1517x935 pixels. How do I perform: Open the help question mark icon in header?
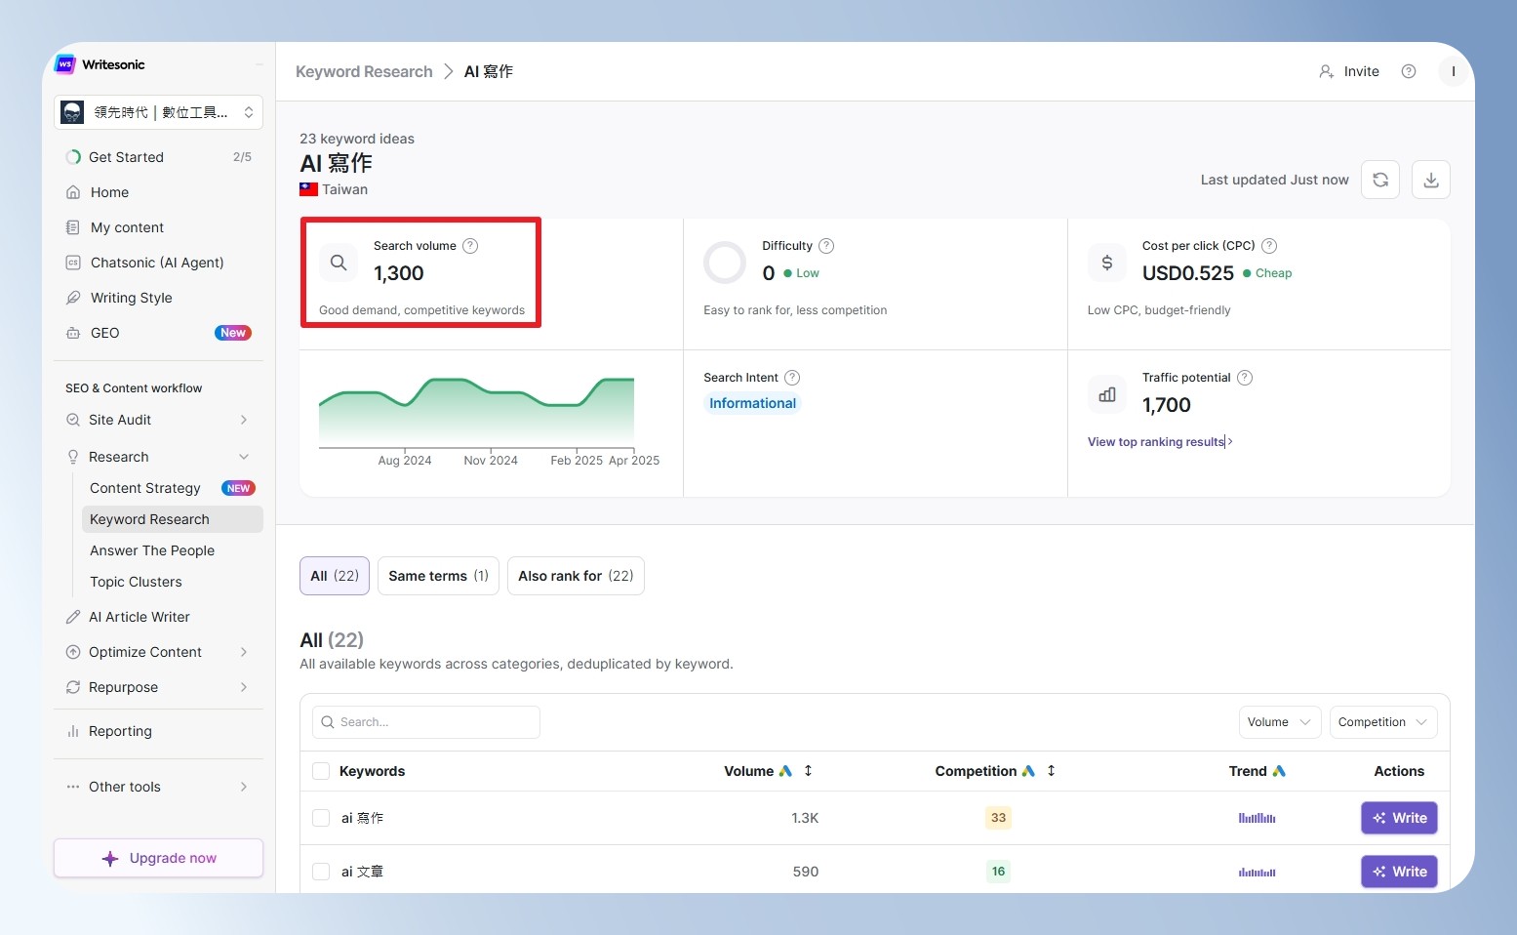[x=1409, y=71]
